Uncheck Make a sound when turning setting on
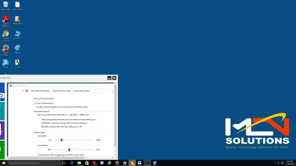Viewport: 296px width, 166px height. coord(42,127)
